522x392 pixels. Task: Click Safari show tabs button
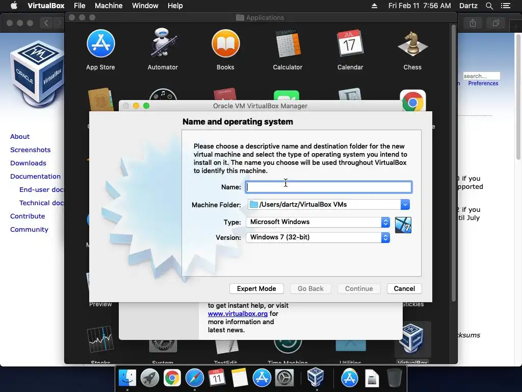(496, 23)
